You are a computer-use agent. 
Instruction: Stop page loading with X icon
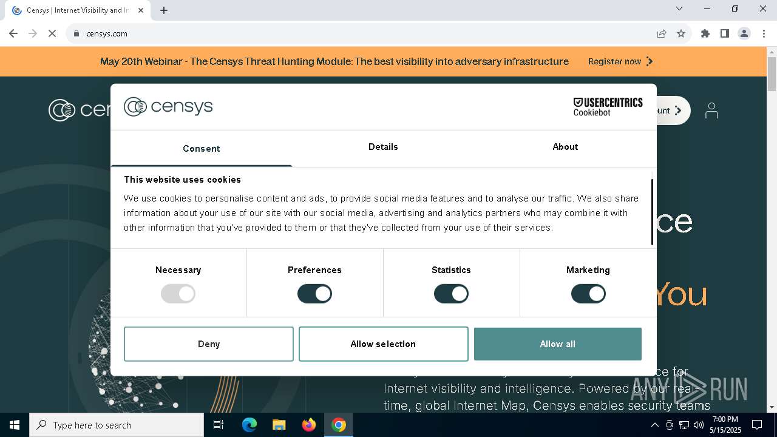(x=52, y=33)
